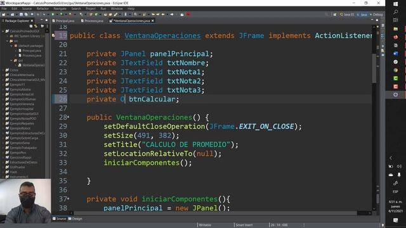The height and width of the screenshot is (228, 406).
Task: Expand the Ciclos project
Action: (3, 70)
